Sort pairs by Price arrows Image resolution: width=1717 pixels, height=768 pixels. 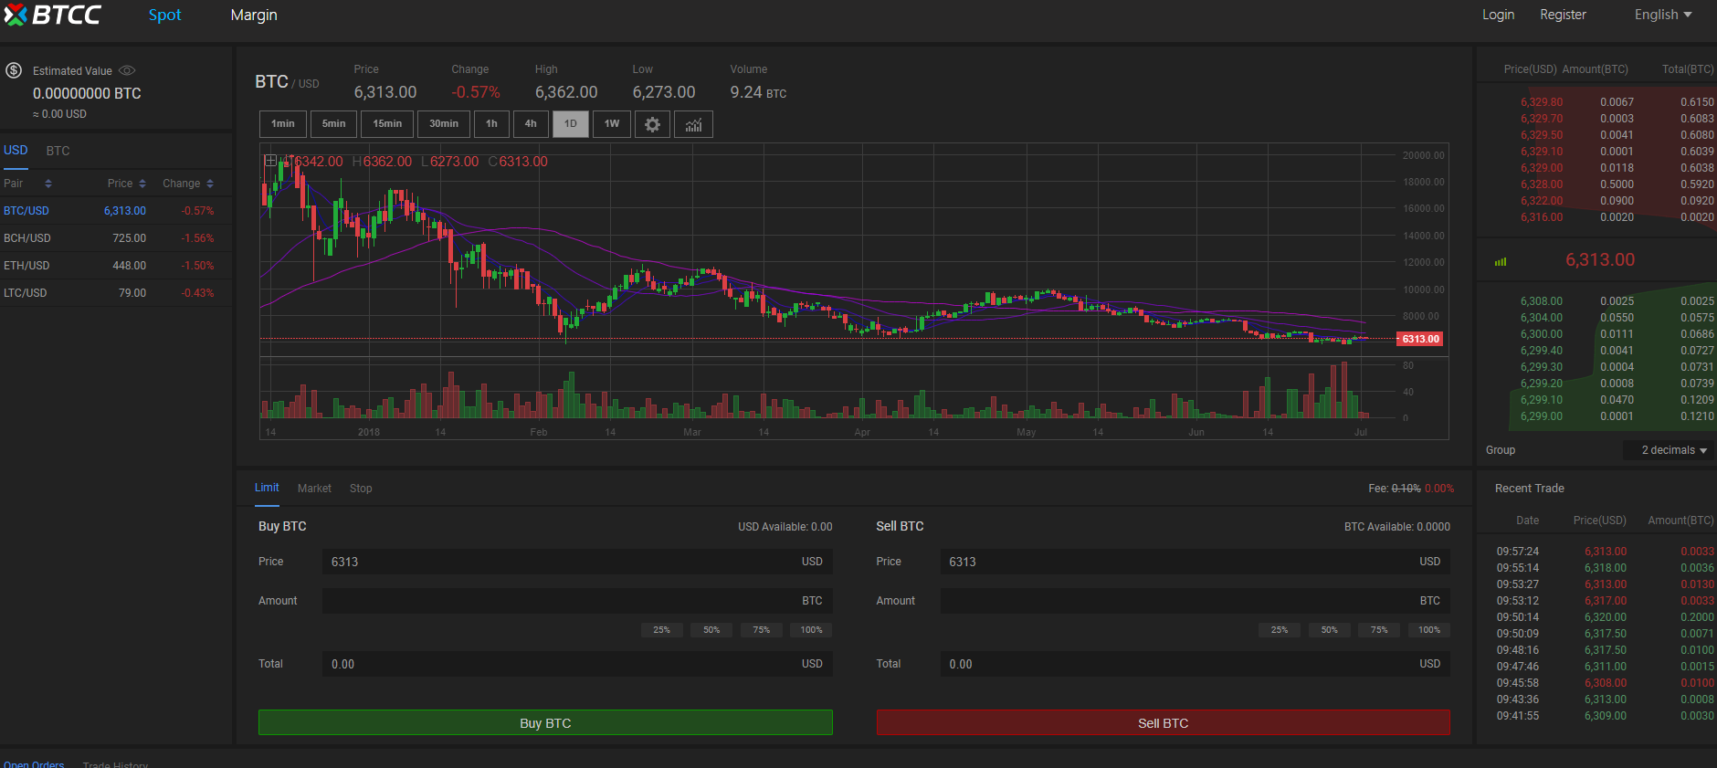(142, 184)
